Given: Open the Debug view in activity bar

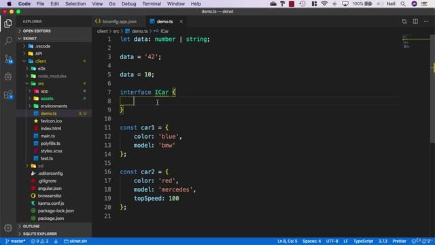Looking at the screenshot, I should (8, 77).
